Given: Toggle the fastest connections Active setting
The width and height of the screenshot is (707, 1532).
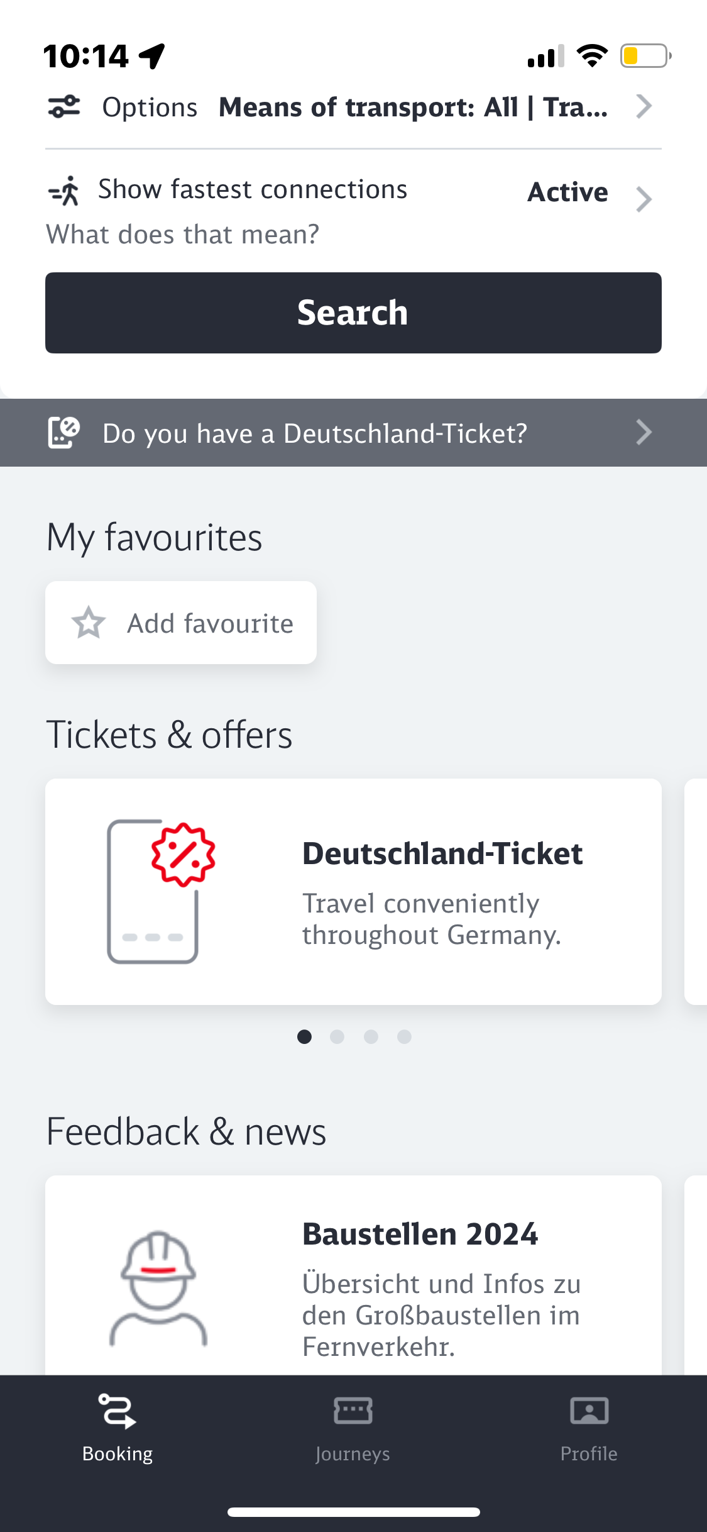Looking at the screenshot, I should click(x=567, y=192).
